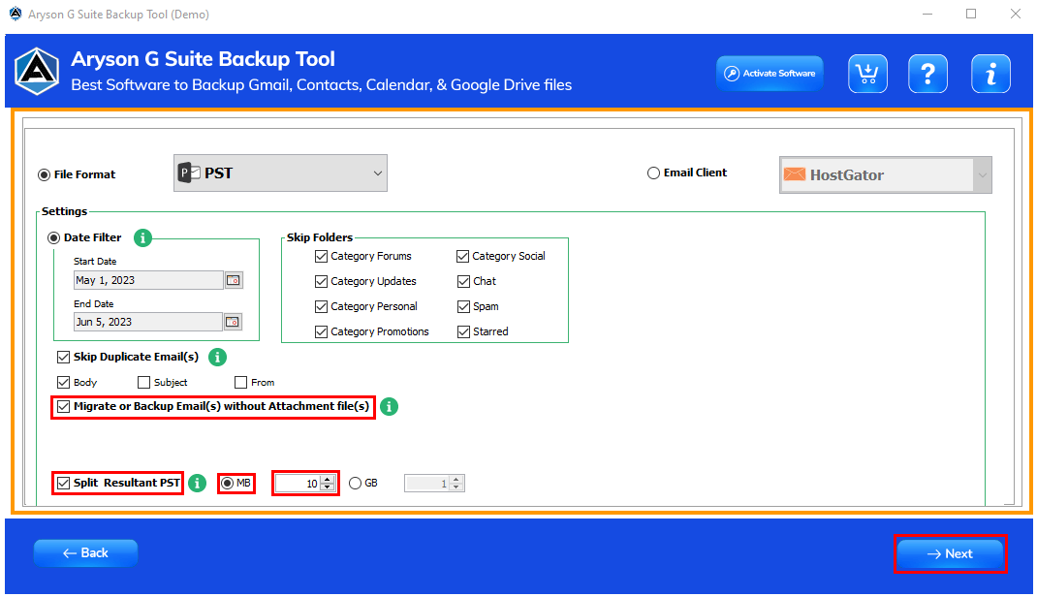
Task: Open the about information icon in header
Action: (x=990, y=74)
